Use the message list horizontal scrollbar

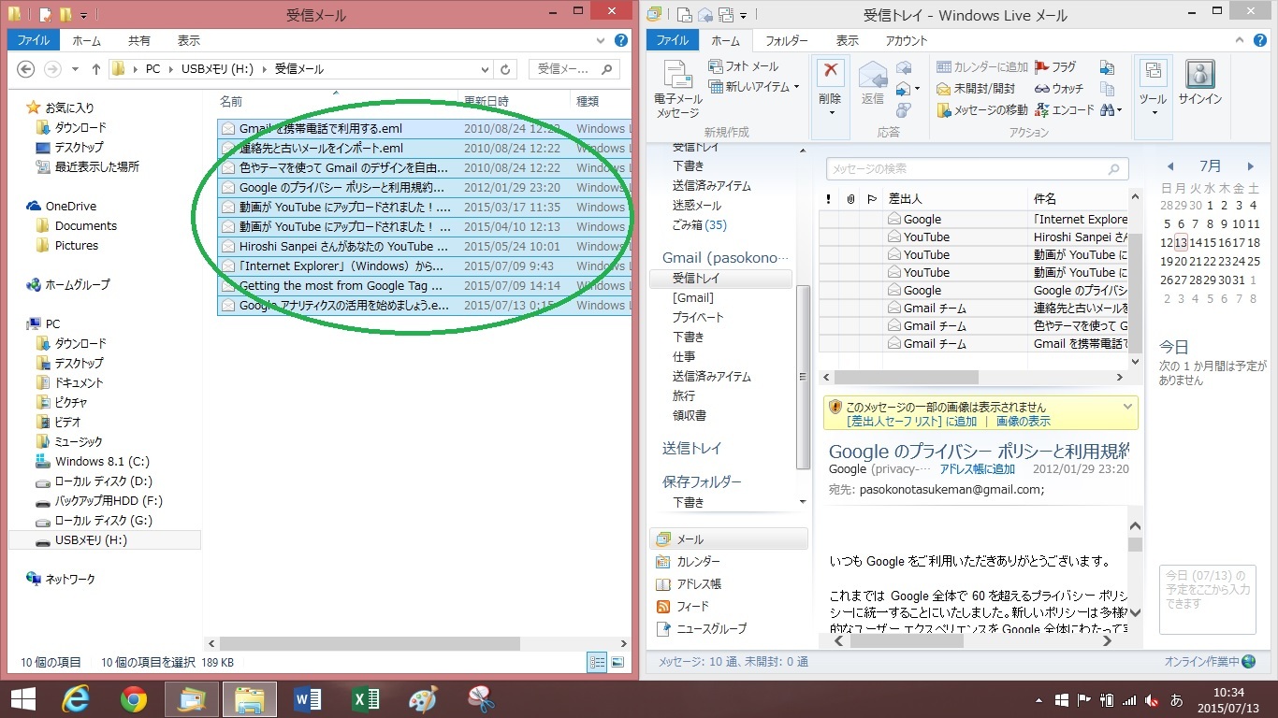pos(906,378)
